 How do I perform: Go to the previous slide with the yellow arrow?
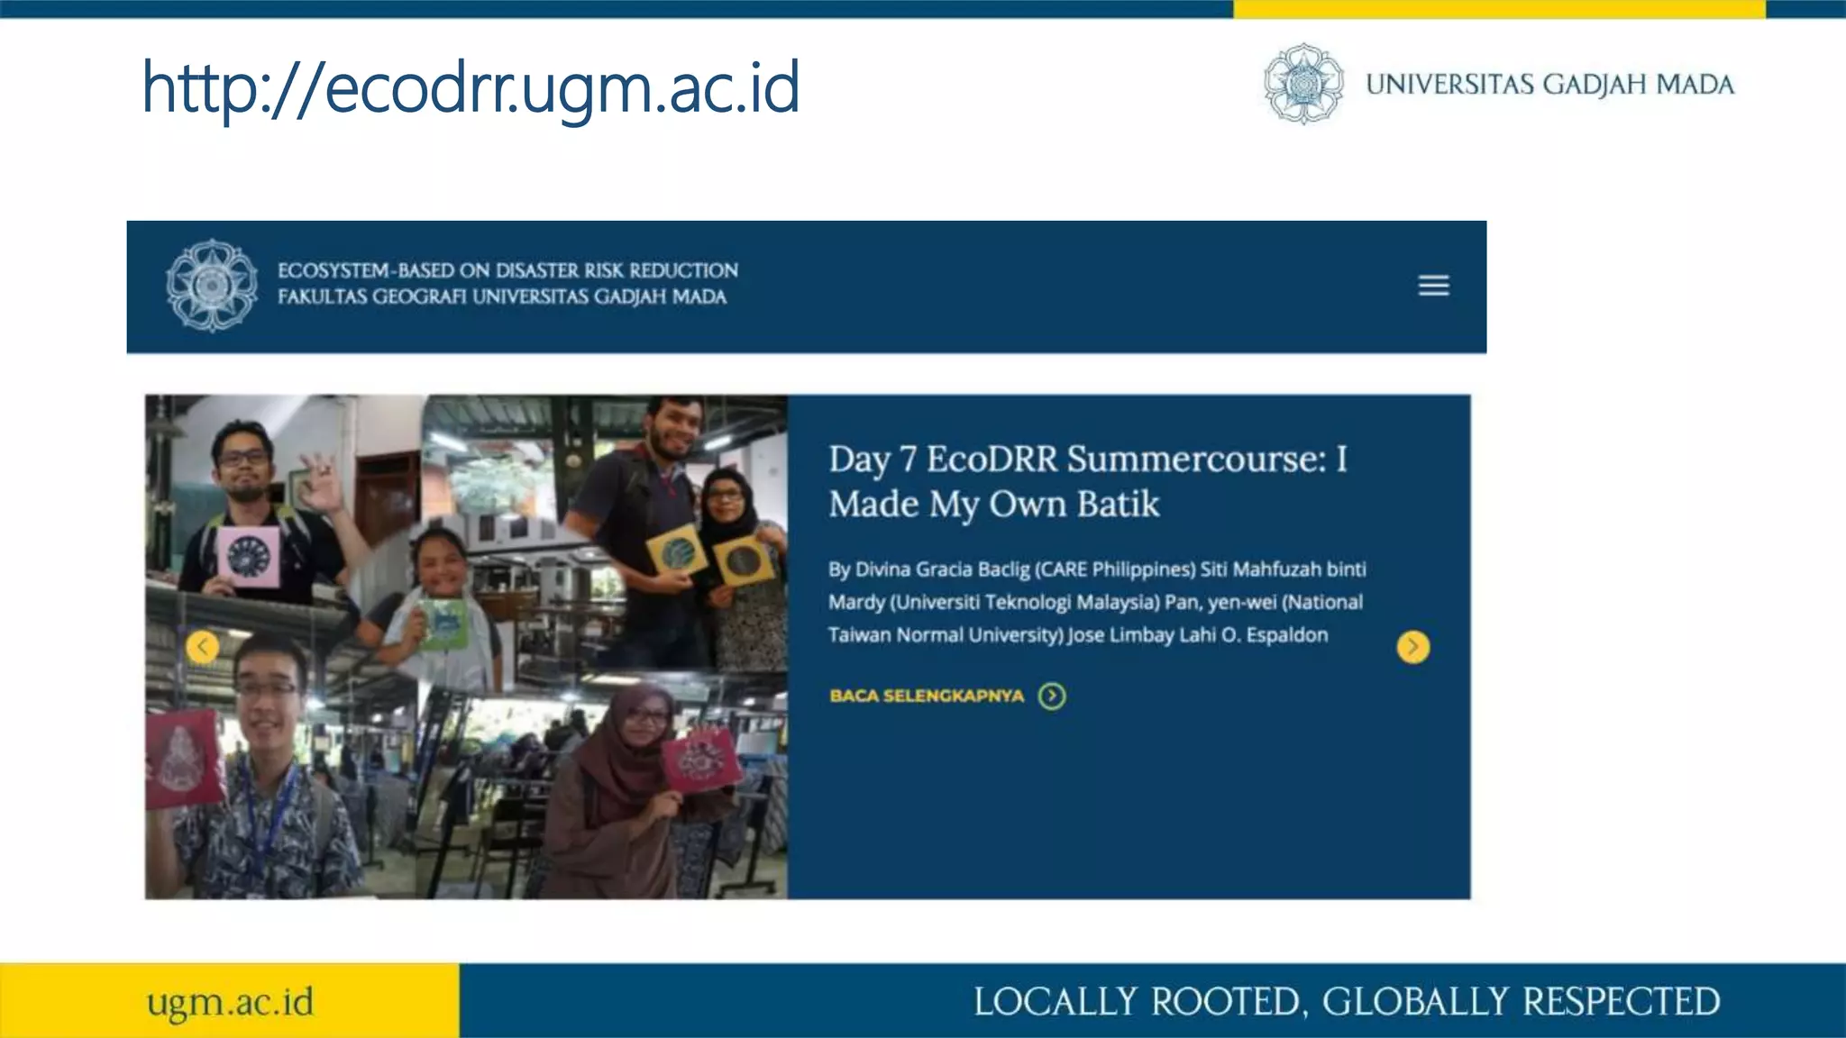pyautogui.click(x=203, y=647)
